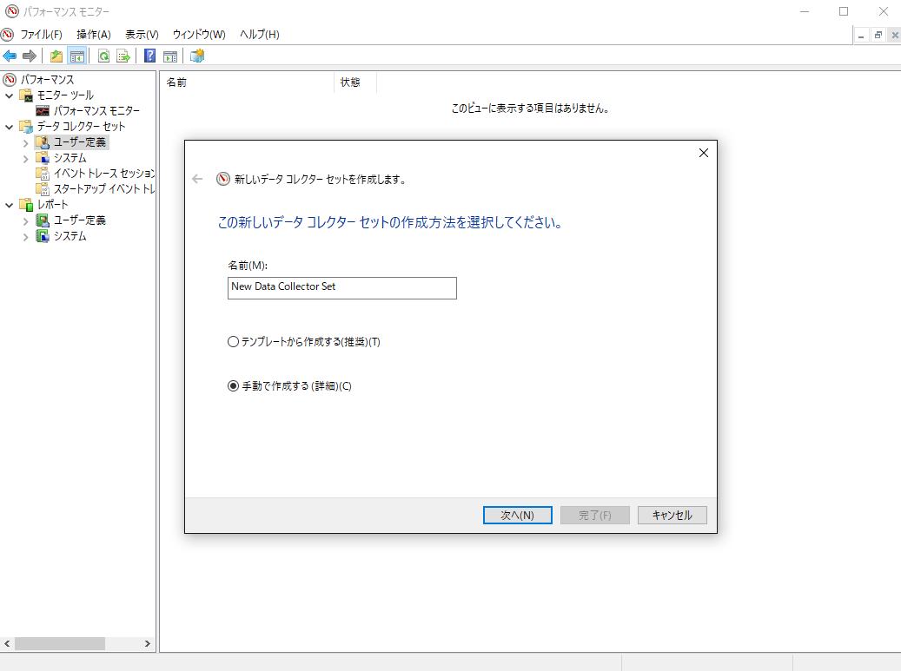Select テンプレートから作成する(推奨) radio button
The image size is (901, 671).
tap(234, 341)
